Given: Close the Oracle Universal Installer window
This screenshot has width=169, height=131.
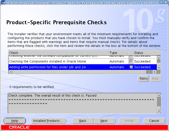Looking at the screenshot, I should tap(166, 3).
